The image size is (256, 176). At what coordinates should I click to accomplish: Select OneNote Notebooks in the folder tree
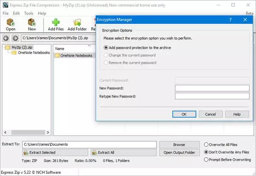tap(34, 53)
